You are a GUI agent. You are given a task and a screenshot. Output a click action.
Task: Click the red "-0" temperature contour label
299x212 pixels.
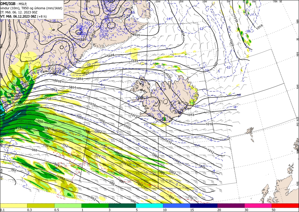(x=149, y=185)
